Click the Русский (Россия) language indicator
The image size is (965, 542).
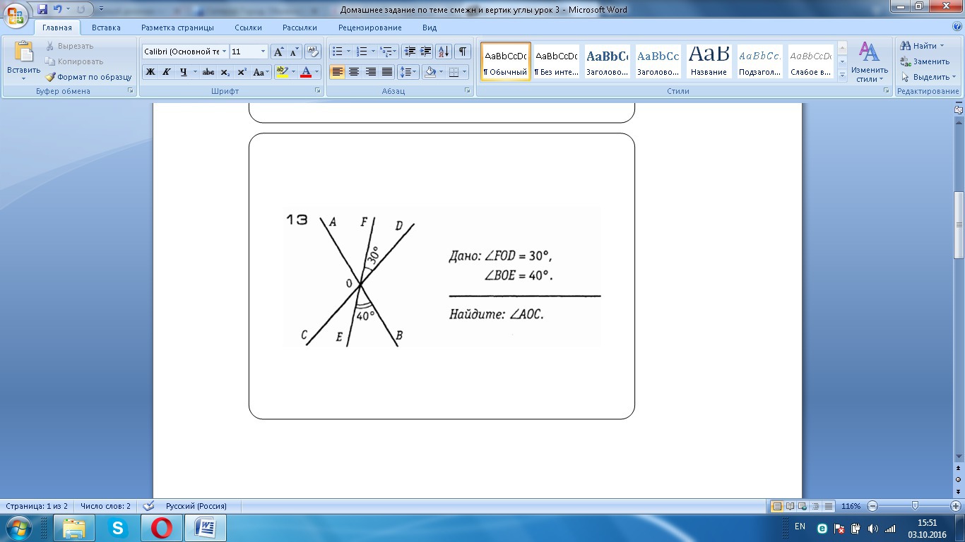[196, 506]
